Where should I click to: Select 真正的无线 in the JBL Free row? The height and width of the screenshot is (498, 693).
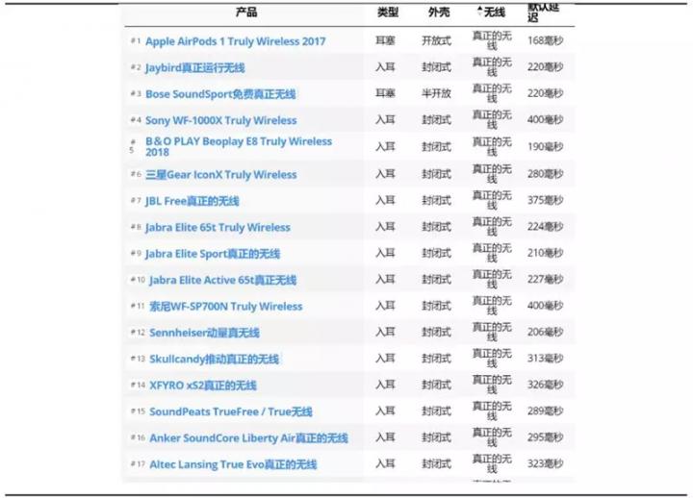coord(492,200)
